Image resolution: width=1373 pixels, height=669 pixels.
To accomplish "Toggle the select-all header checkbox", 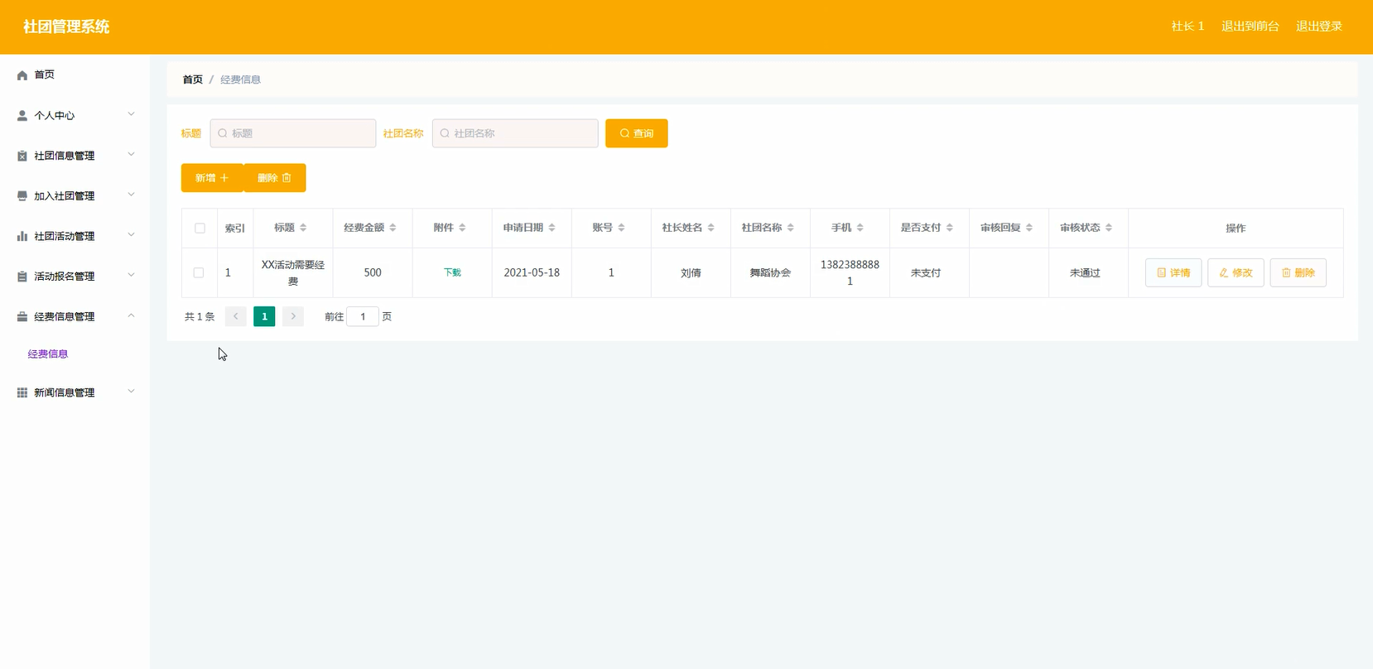I will 200,228.
